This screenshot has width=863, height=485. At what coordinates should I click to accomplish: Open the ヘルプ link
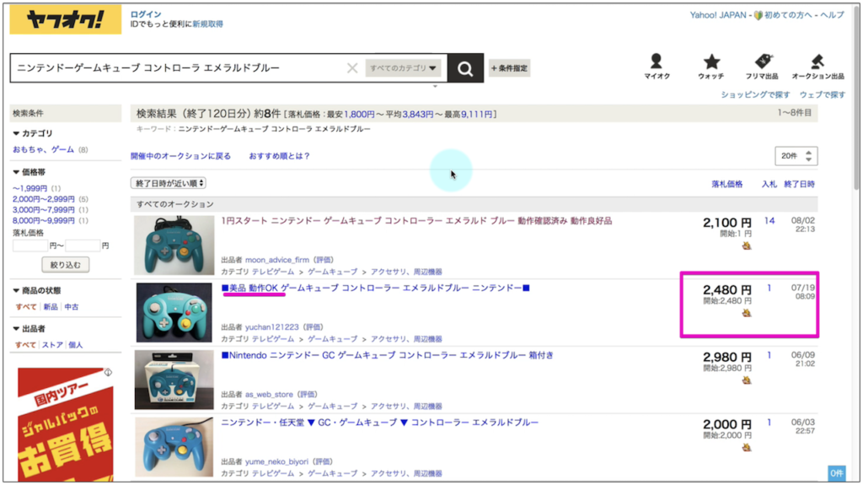(832, 15)
